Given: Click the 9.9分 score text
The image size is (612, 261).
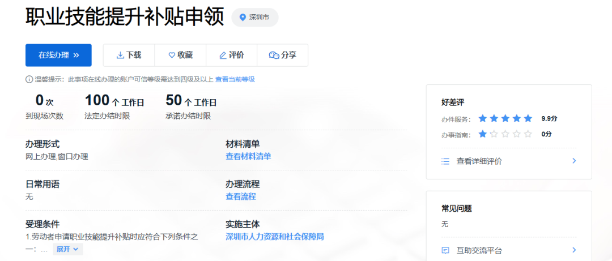Looking at the screenshot, I should click(x=549, y=118).
